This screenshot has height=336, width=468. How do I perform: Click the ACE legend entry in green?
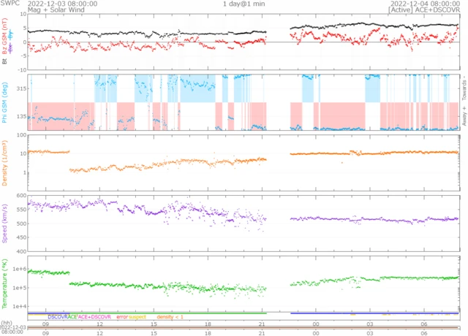[x=72, y=318]
